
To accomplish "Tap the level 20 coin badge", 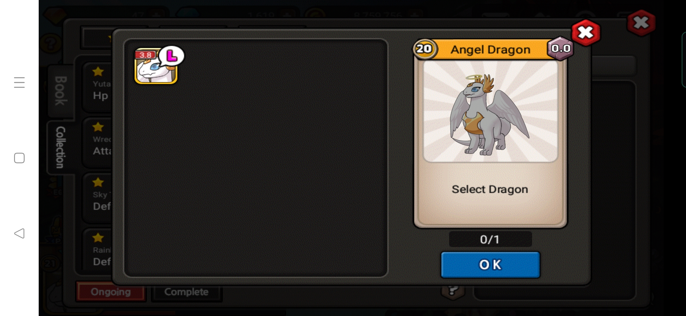I will coord(424,49).
